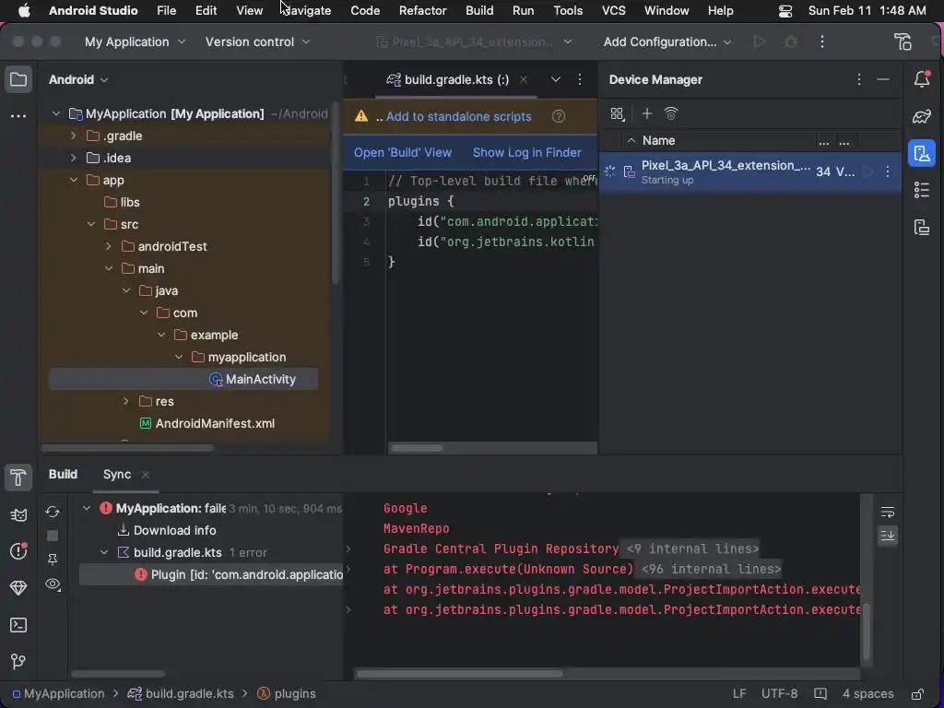Switch to the Sync tab
Screen dimensions: 944x708
(x=117, y=475)
